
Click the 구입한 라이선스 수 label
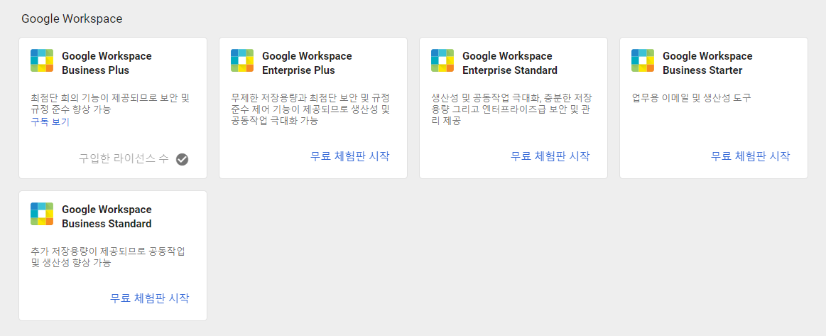click(124, 159)
